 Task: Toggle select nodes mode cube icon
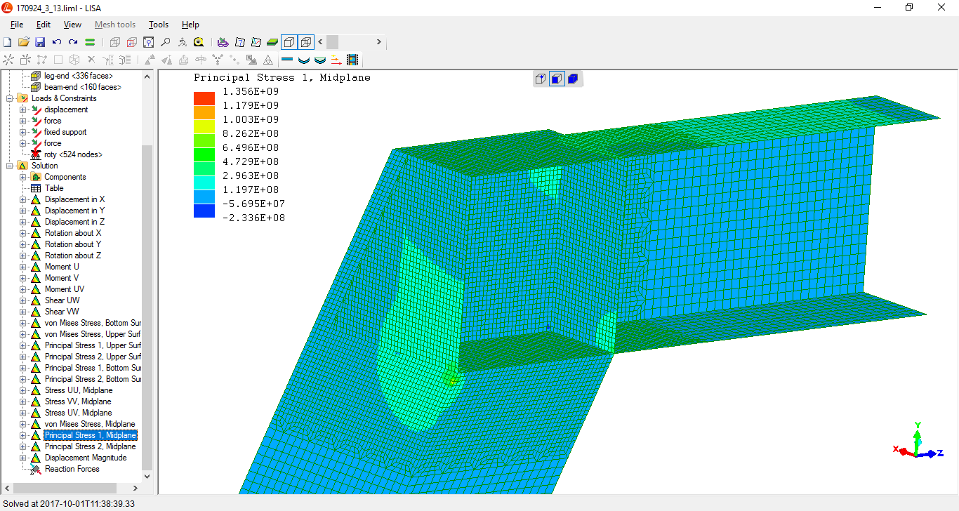pos(541,79)
